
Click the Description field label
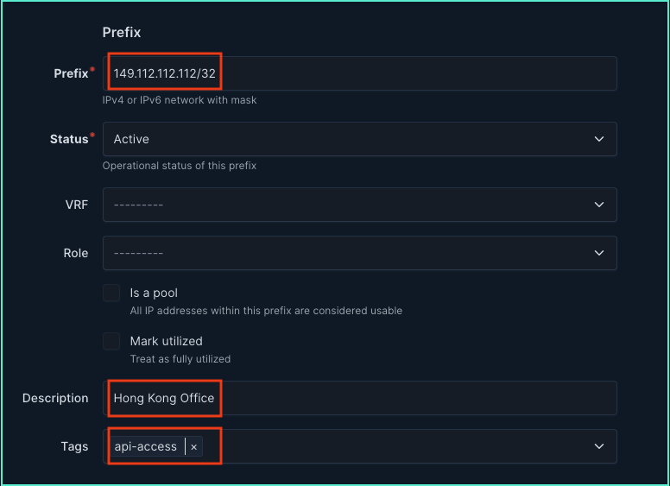point(55,398)
